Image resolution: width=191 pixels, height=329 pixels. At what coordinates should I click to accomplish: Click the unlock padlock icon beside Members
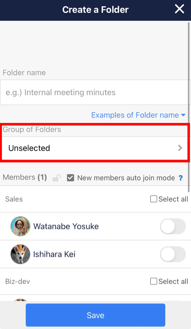point(57,178)
